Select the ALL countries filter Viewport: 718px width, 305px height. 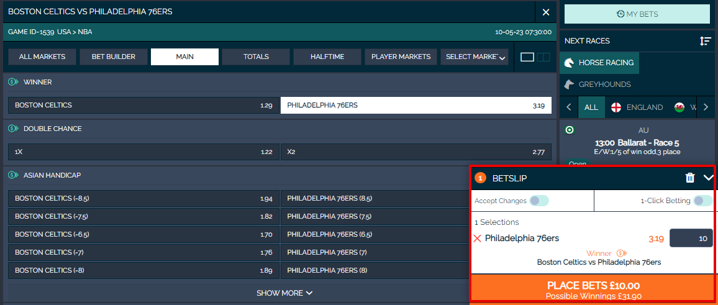coord(591,107)
